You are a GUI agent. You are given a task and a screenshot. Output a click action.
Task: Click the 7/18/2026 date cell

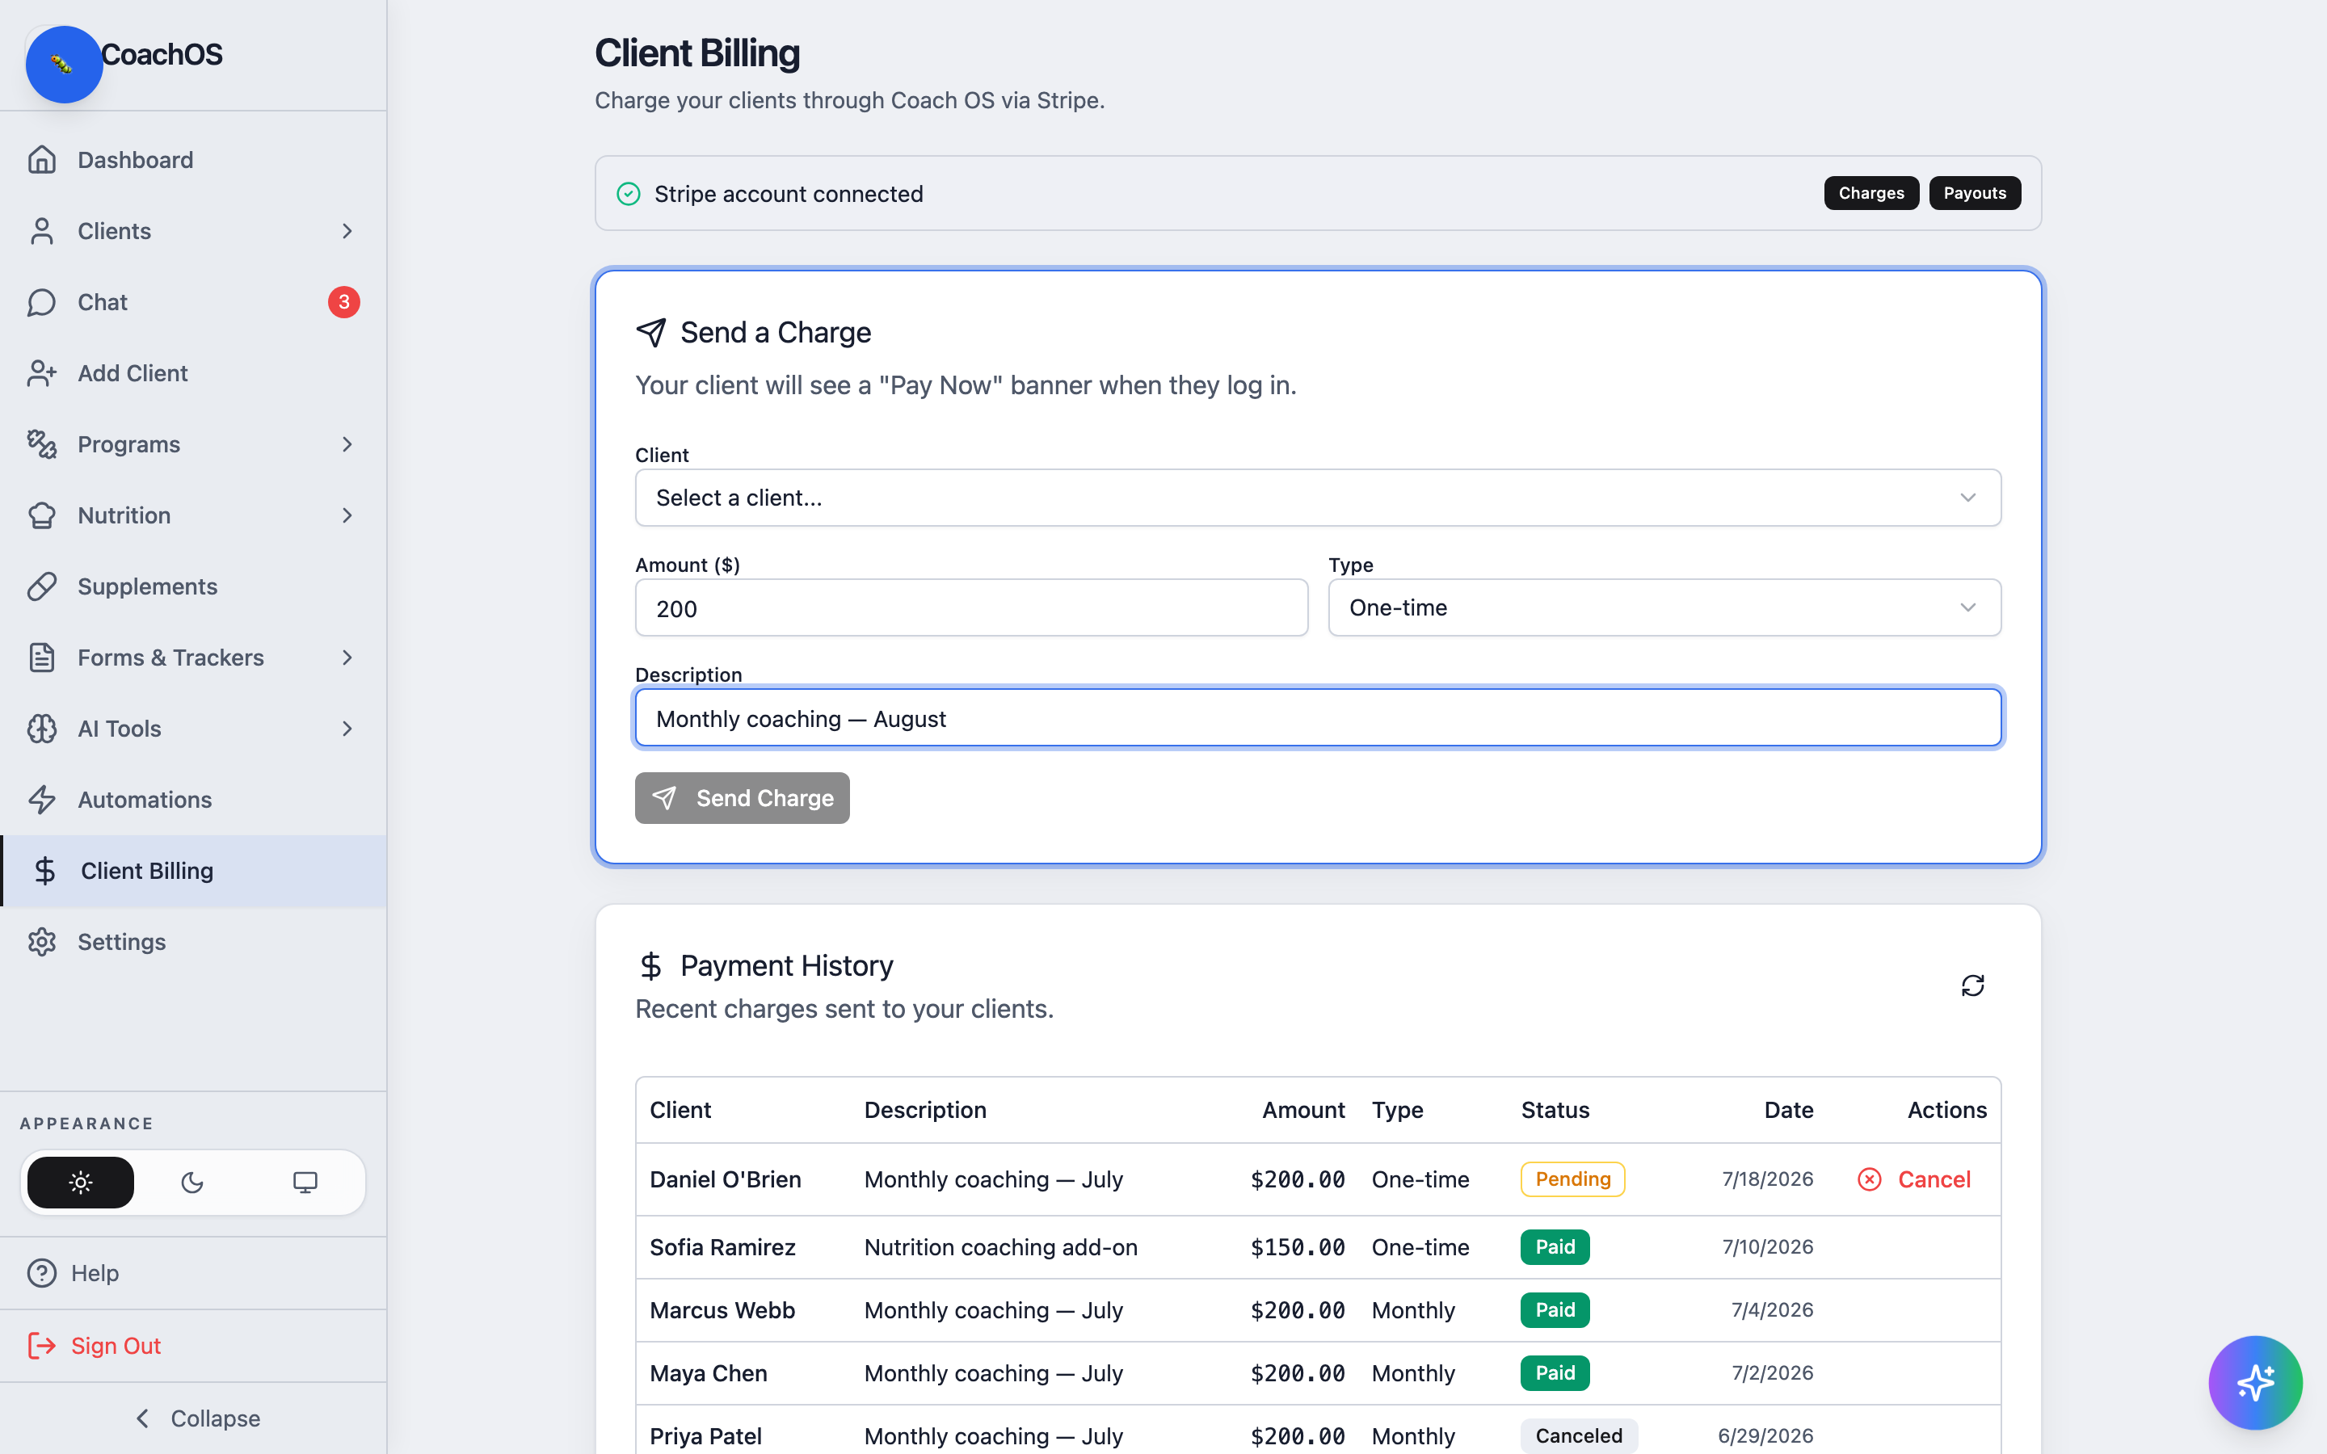click(x=1767, y=1179)
